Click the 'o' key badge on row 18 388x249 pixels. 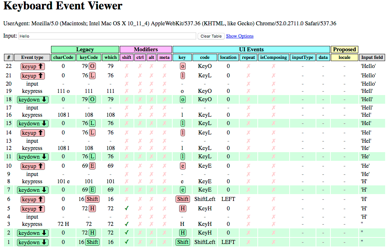click(182, 99)
